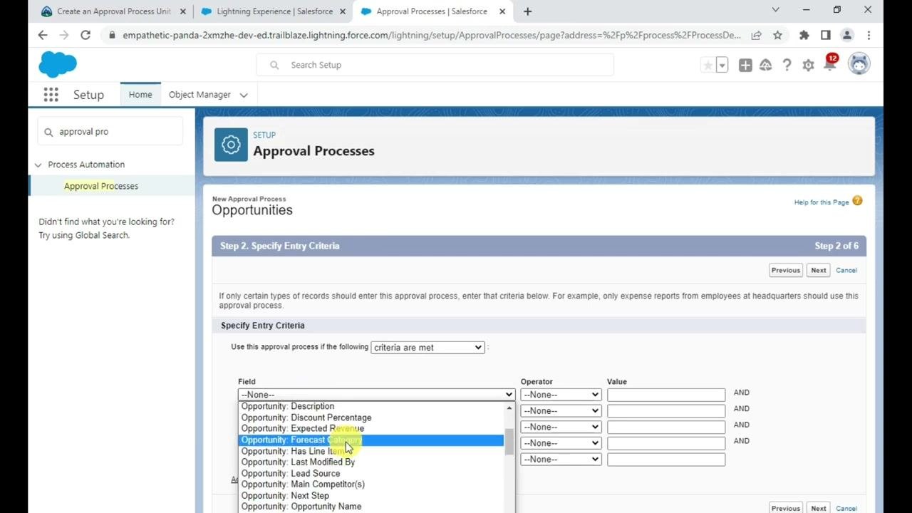The width and height of the screenshot is (912, 513).
Task: Pick Opportunity: Main Competitor(s) option
Action: (371, 484)
